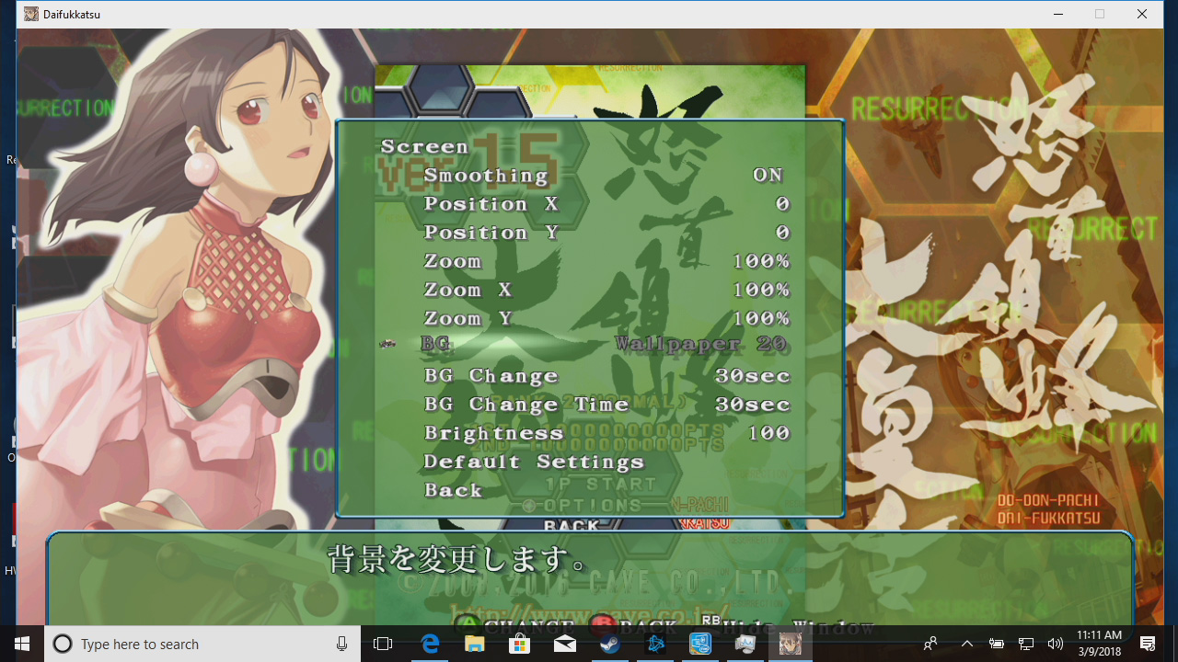Select the BG Change option

coord(491,376)
